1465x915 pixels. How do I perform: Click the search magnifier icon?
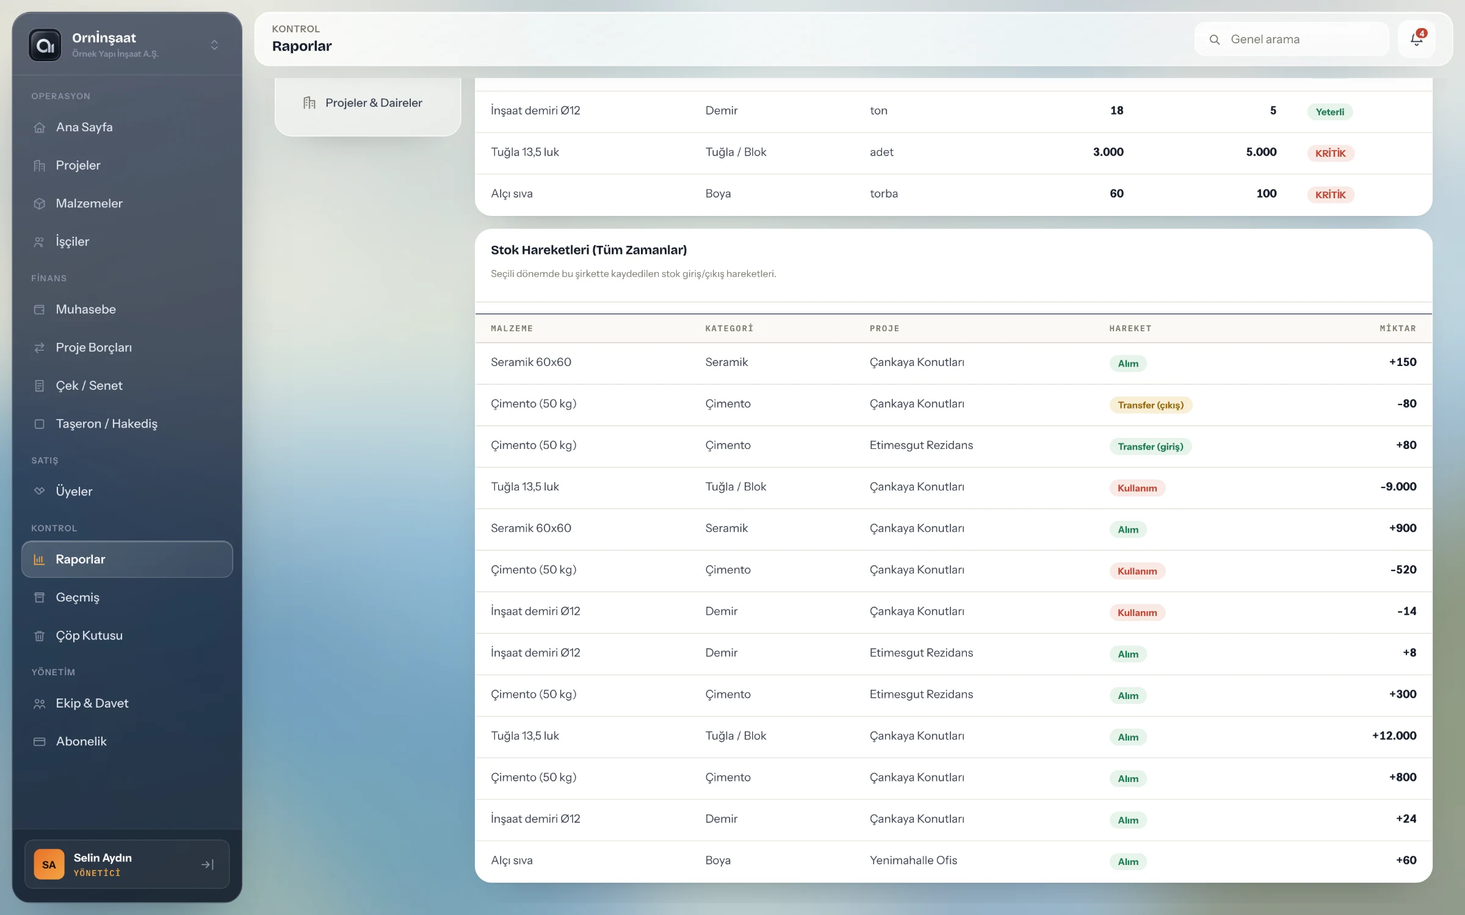(1215, 40)
